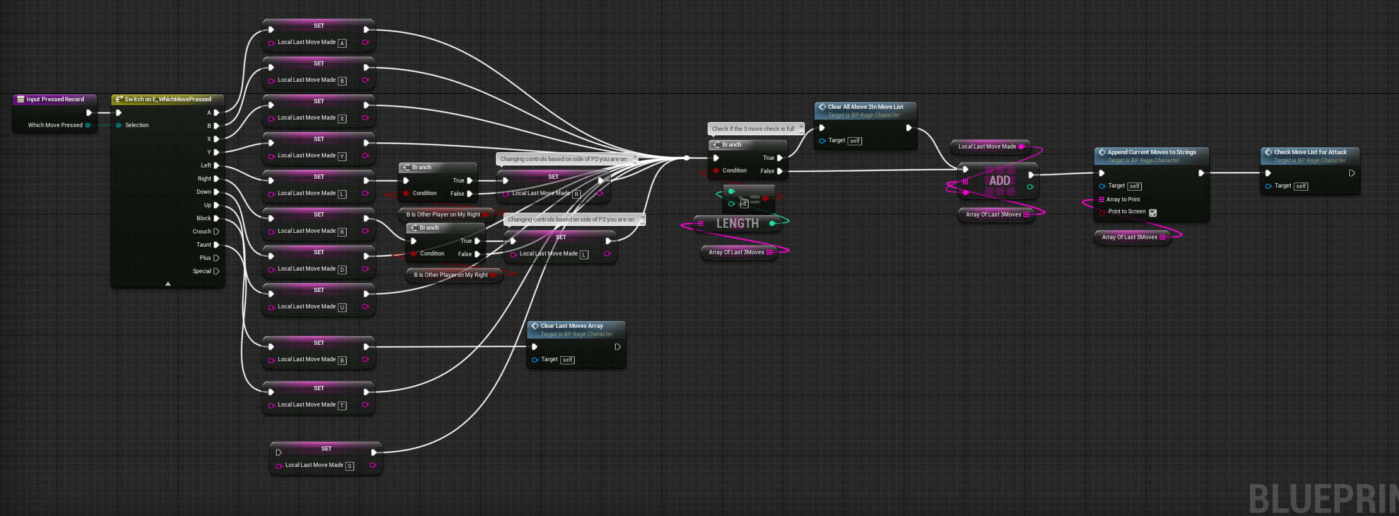Screen dimensions: 1399x516
Task: Click the 'Switch on E_WhichMovePressed' node title
Action: (x=168, y=99)
